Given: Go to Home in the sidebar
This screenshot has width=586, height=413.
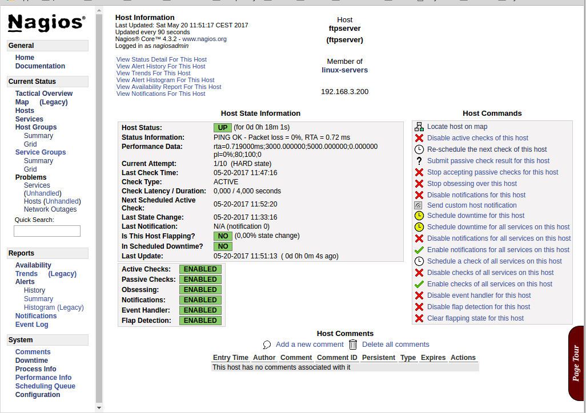Looking at the screenshot, I should (x=25, y=58).
